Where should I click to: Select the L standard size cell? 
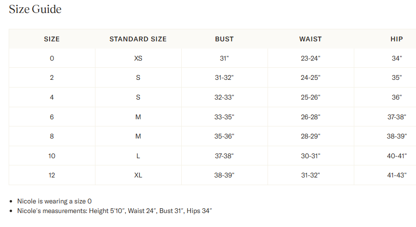[138, 156]
